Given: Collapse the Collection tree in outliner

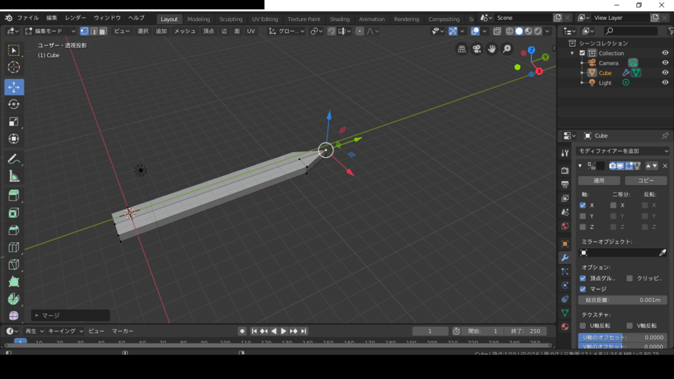Looking at the screenshot, I should (x=573, y=53).
